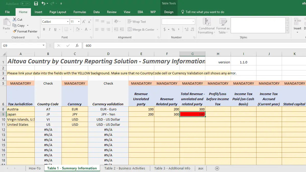Select the red highlighted cell G9

pos(192,114)
